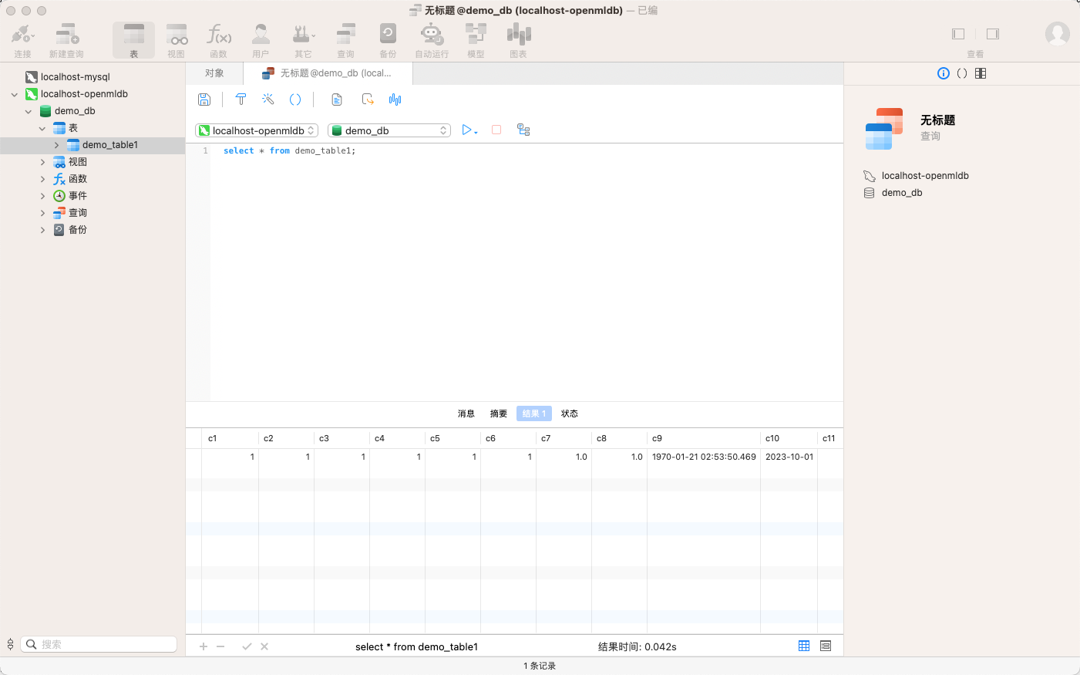Discard changes with the X button
The image size is (1080, 675).
coord(264,646)
